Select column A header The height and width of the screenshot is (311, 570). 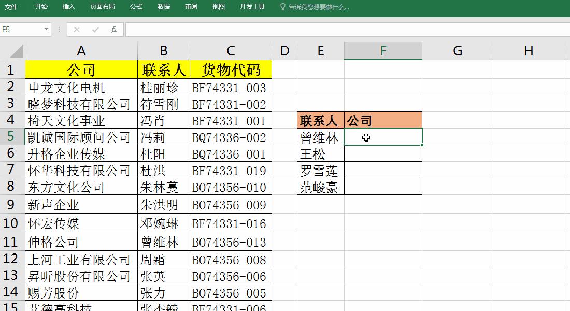(81, 50)
